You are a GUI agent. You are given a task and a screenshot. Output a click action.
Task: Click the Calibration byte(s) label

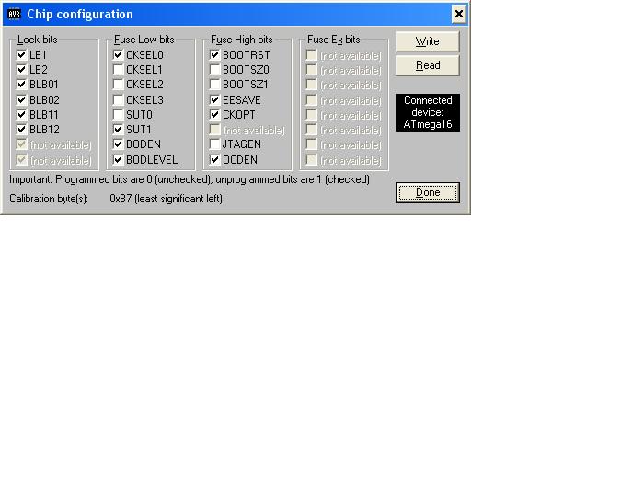point(49,199)
